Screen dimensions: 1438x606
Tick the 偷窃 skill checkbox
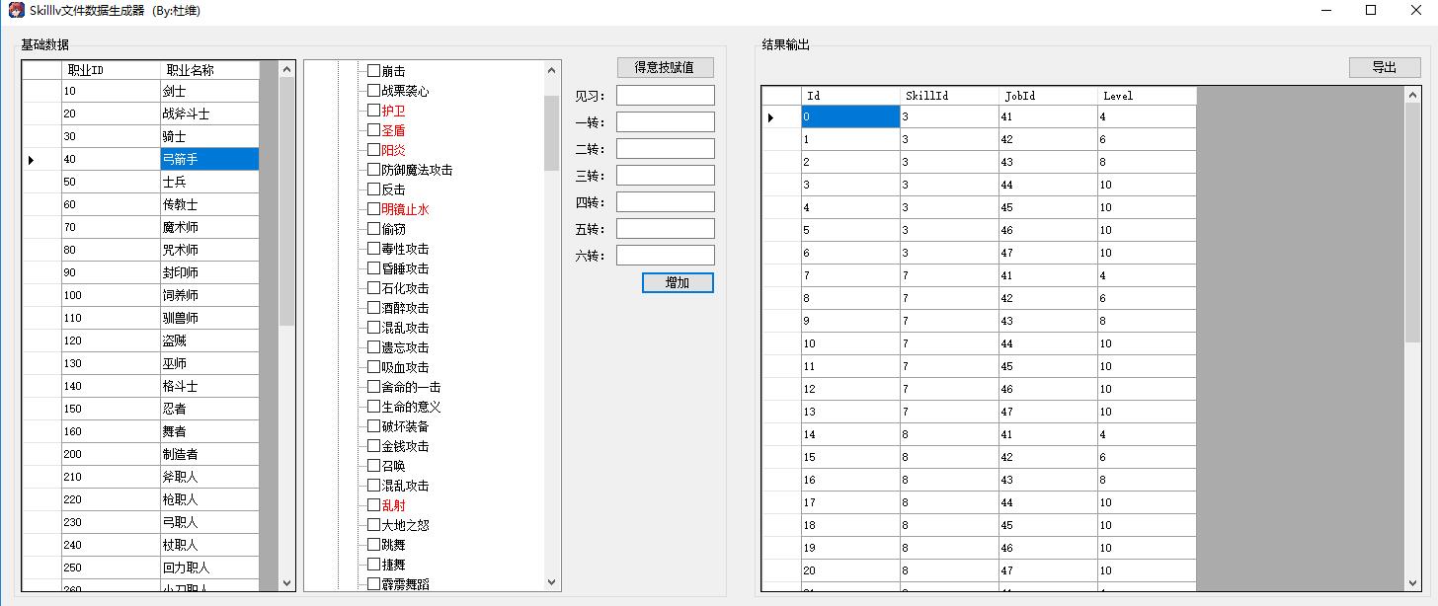[x=373, y=229]
